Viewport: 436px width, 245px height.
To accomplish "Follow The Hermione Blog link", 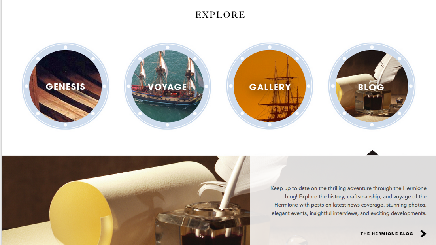I will (387, 234).
